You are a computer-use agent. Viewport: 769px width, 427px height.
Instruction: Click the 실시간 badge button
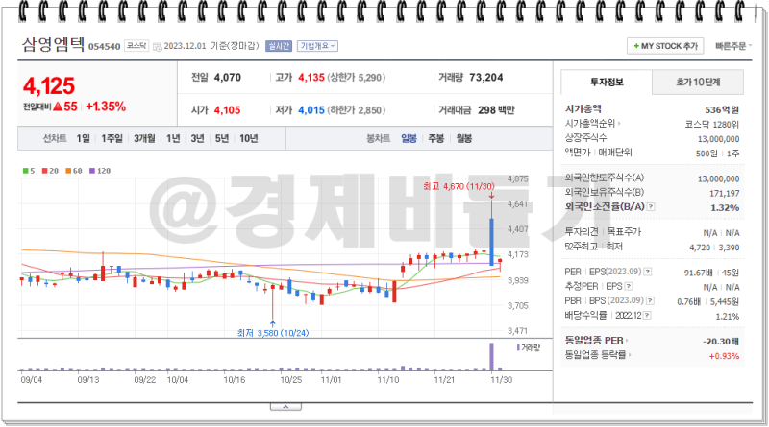click(279, 46)
